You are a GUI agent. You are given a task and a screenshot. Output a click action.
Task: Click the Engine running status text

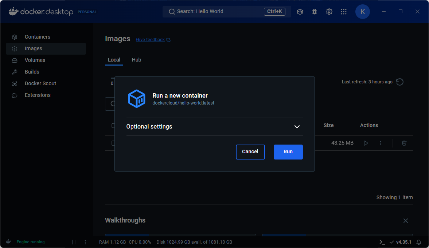tap(31, 242)
